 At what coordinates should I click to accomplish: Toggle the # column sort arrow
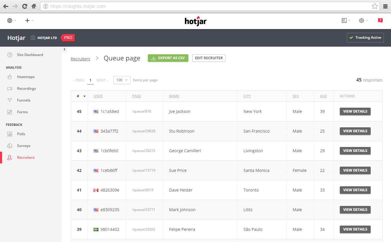point(85,96)
